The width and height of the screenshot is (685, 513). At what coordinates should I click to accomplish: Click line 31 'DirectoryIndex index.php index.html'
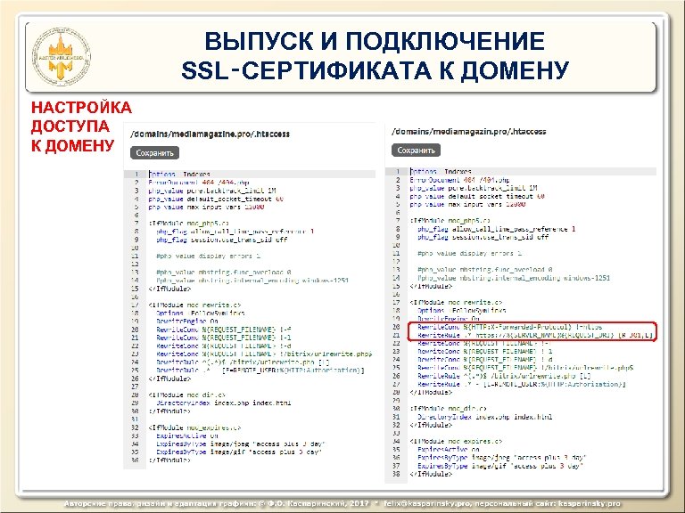click(485, 417)
